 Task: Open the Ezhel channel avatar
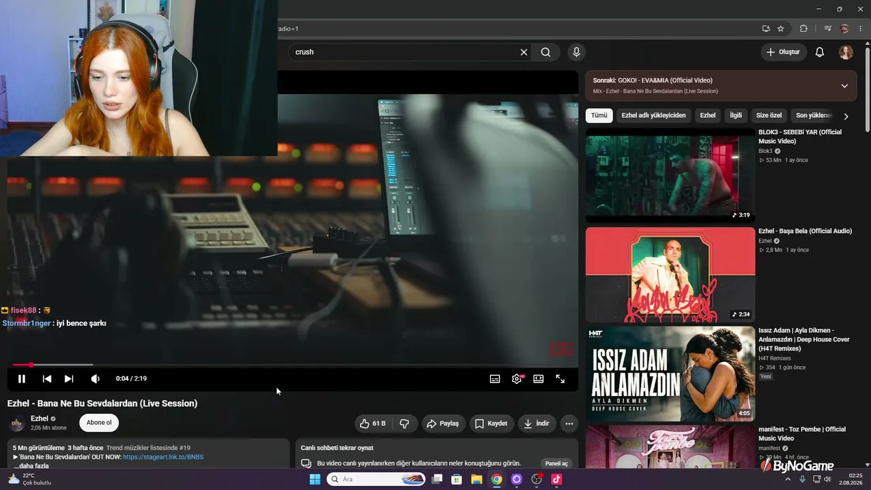click(16, 423)
